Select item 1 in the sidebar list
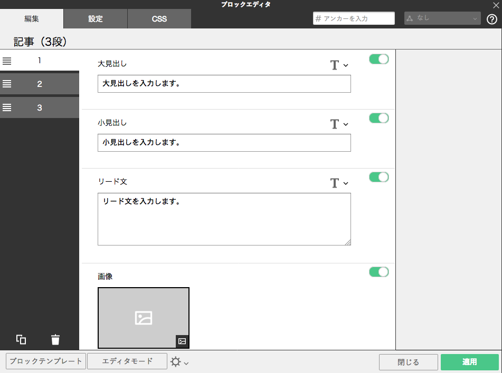The height and width of the screenshot is (373, 502). pos(40,61)
